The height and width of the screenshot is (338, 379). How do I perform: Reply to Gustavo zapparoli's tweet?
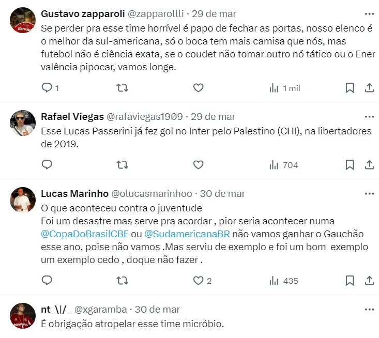47,88
